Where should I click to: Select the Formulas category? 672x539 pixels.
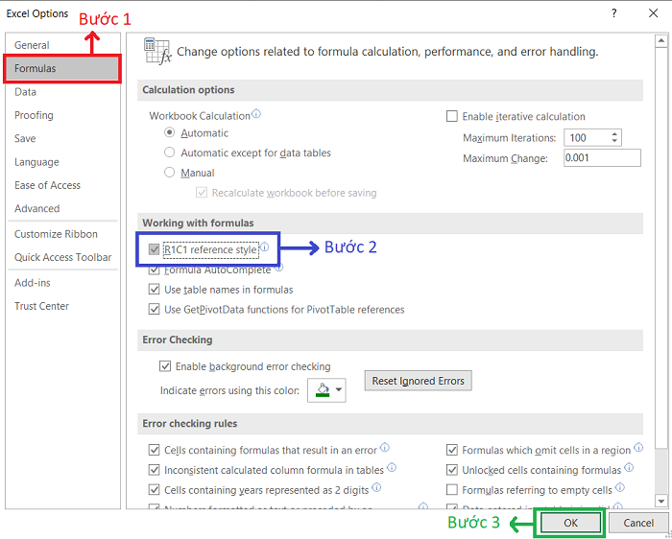click(x=62, y=68)
